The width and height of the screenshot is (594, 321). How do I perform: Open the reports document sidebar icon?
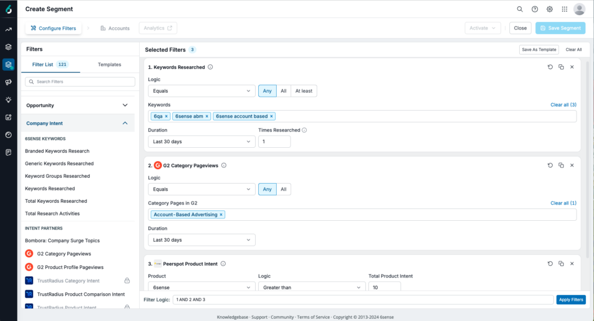[8, 152]
